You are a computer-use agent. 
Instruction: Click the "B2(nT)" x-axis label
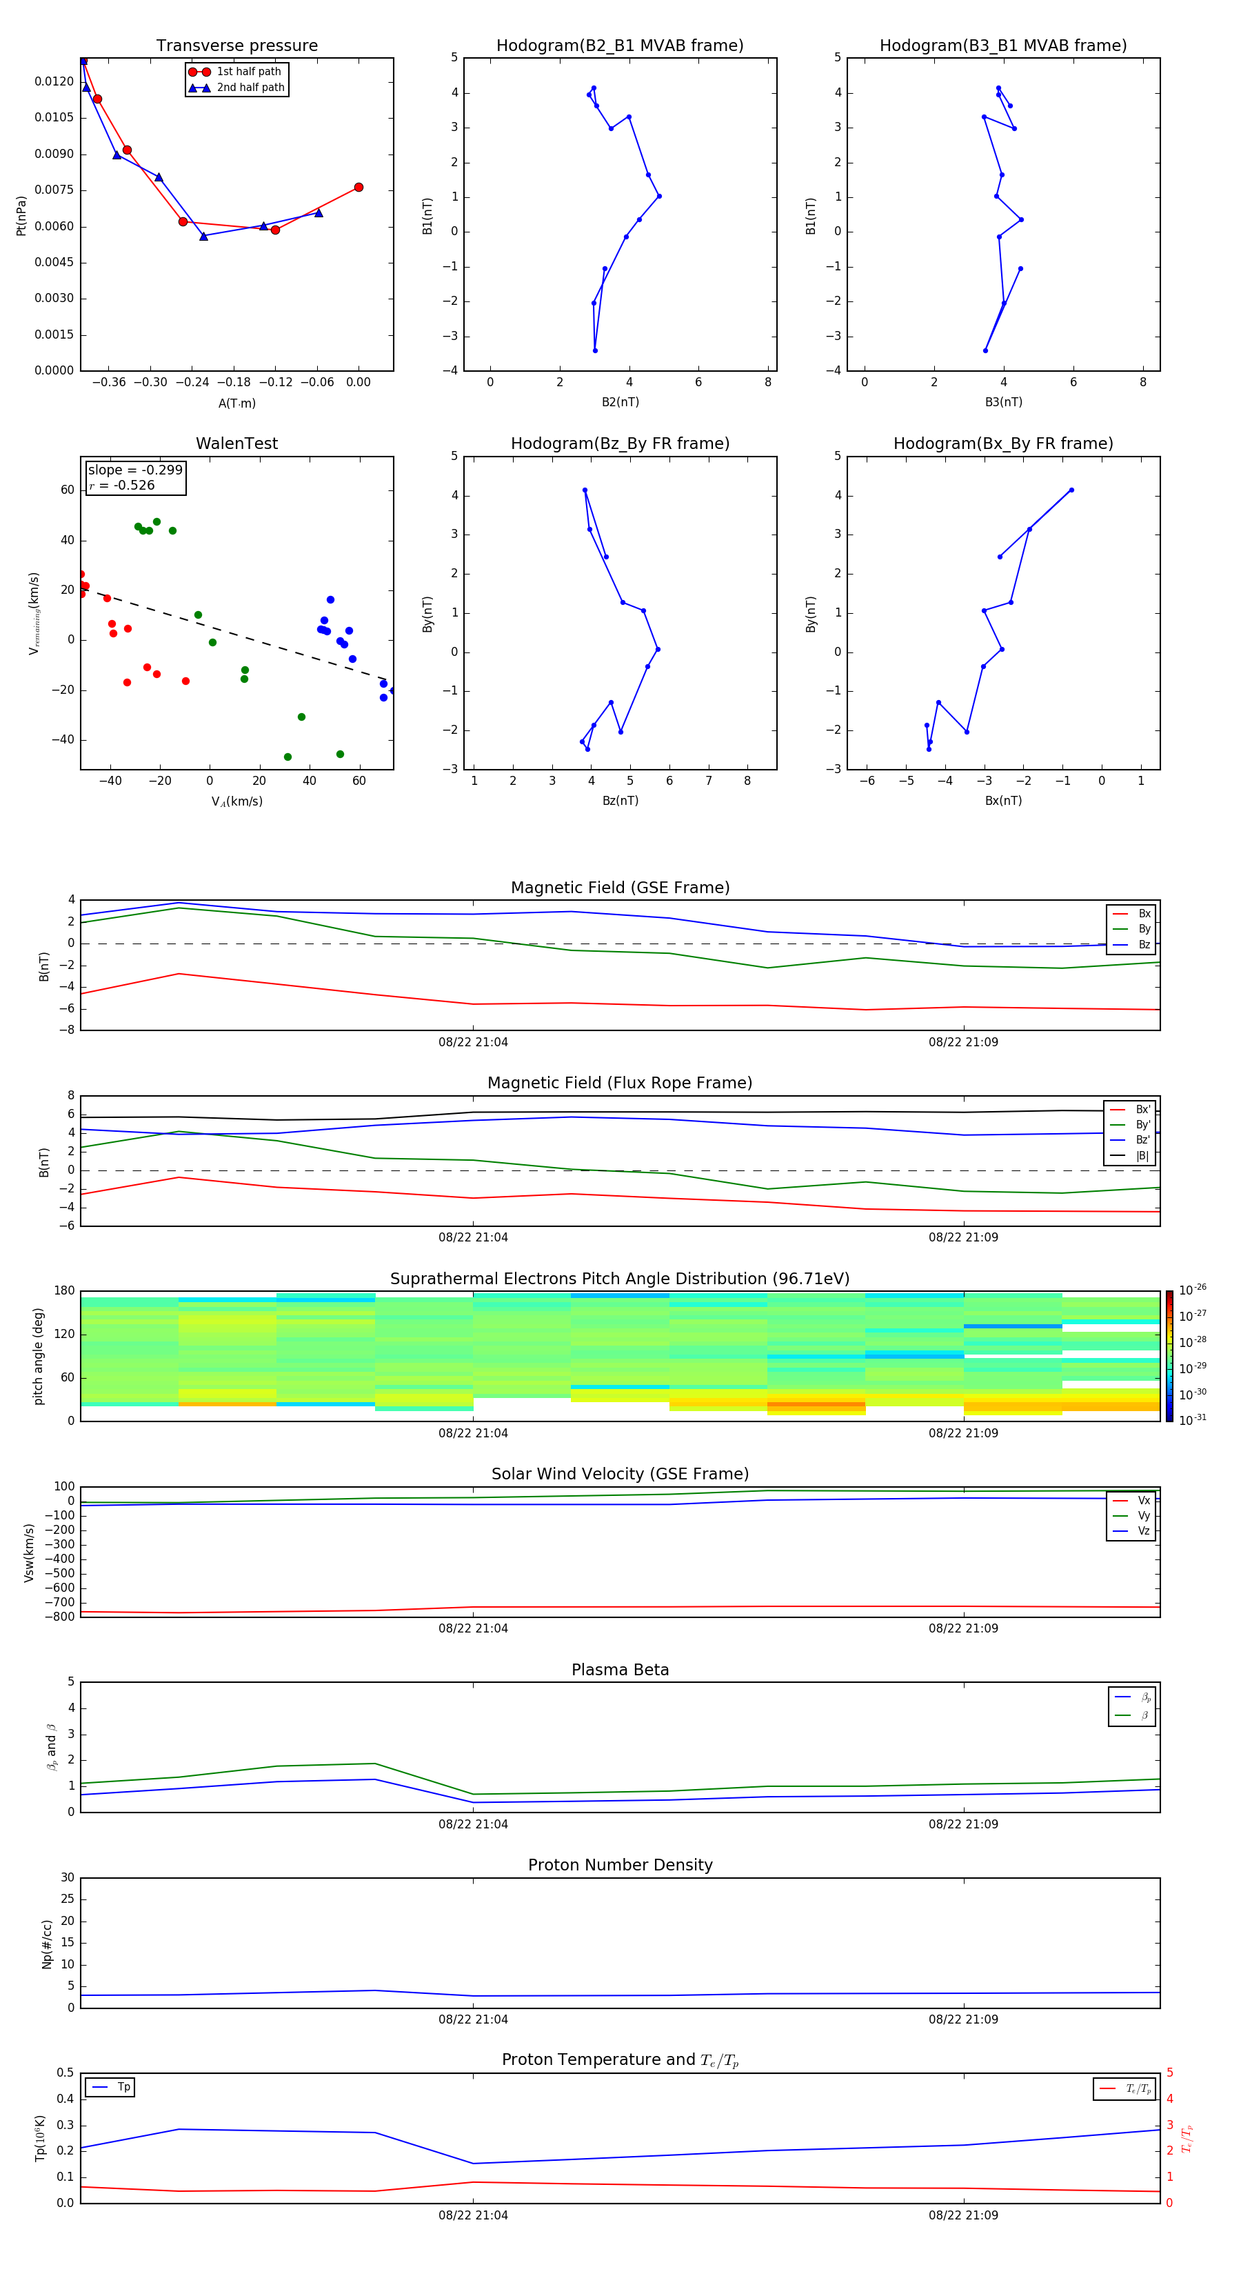click(620, 402)
